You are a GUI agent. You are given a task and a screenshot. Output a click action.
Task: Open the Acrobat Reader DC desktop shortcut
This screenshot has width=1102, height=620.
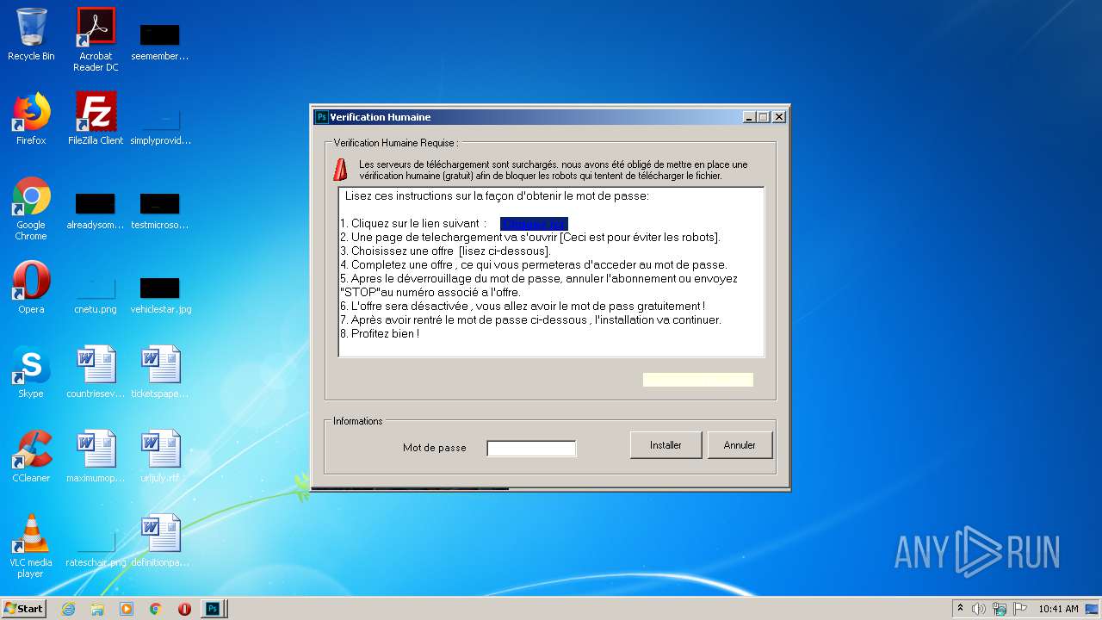[x=96, y=39]
